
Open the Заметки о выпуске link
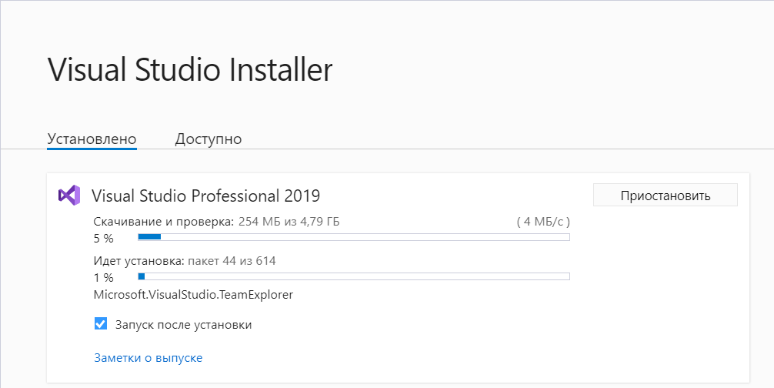[148, 358]
